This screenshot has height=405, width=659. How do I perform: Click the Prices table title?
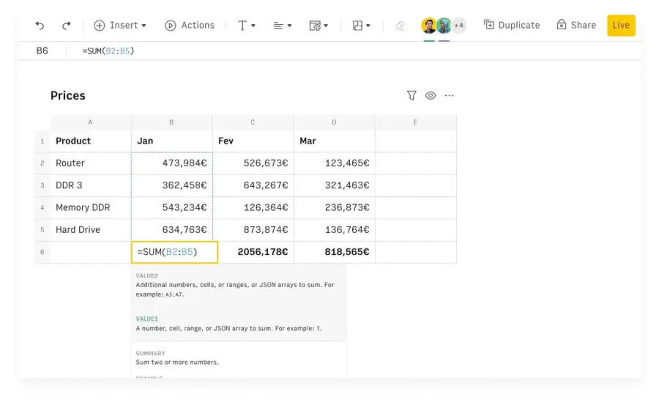point(67,95)
